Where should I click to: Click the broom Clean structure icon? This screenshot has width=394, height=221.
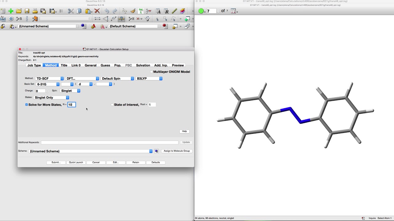point(133,11)
